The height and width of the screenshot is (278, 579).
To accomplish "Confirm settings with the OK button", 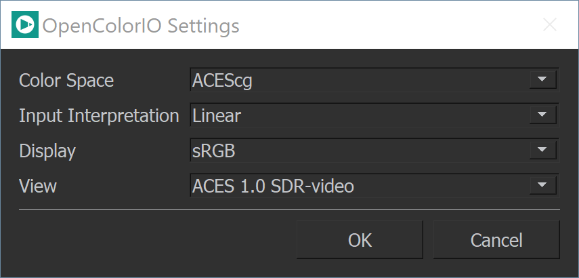I will pos(360,239).
